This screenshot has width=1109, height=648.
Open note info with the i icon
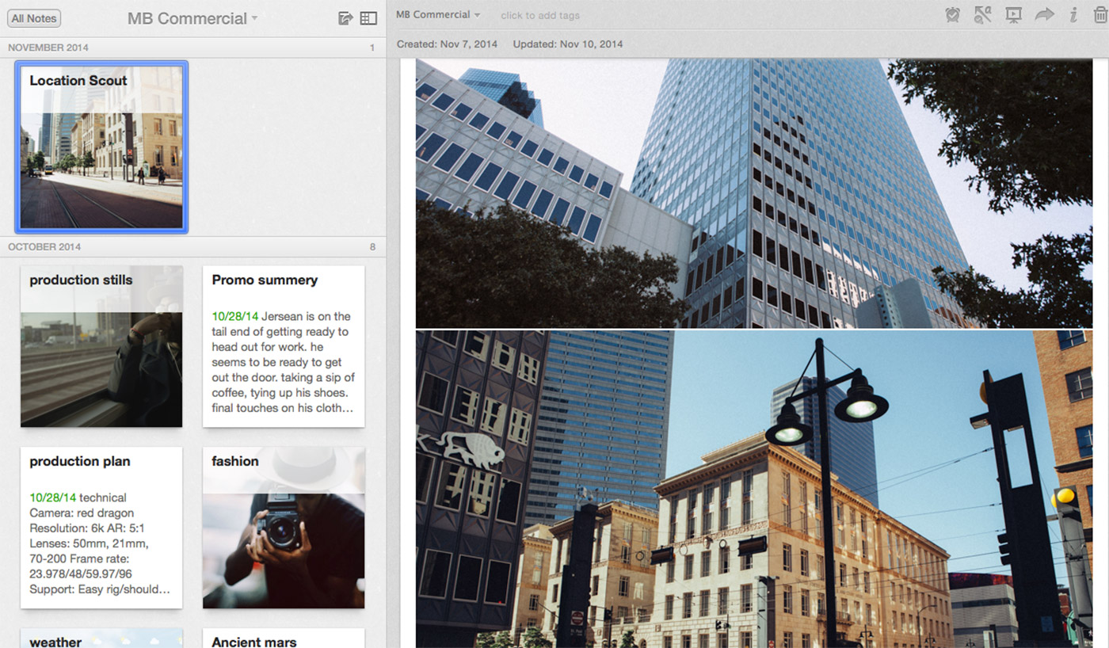1073,14
